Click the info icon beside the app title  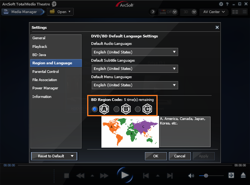point(54,4)
